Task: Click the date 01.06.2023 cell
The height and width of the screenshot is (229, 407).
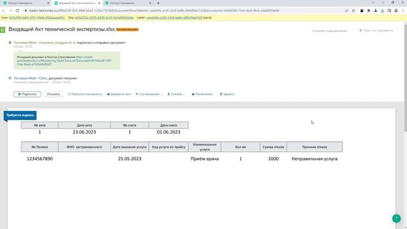Action: [x=169, y=132]
